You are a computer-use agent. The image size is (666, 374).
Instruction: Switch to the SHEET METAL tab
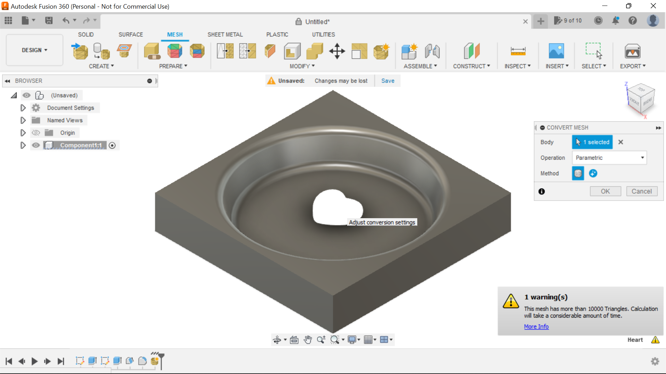point(225,35)
